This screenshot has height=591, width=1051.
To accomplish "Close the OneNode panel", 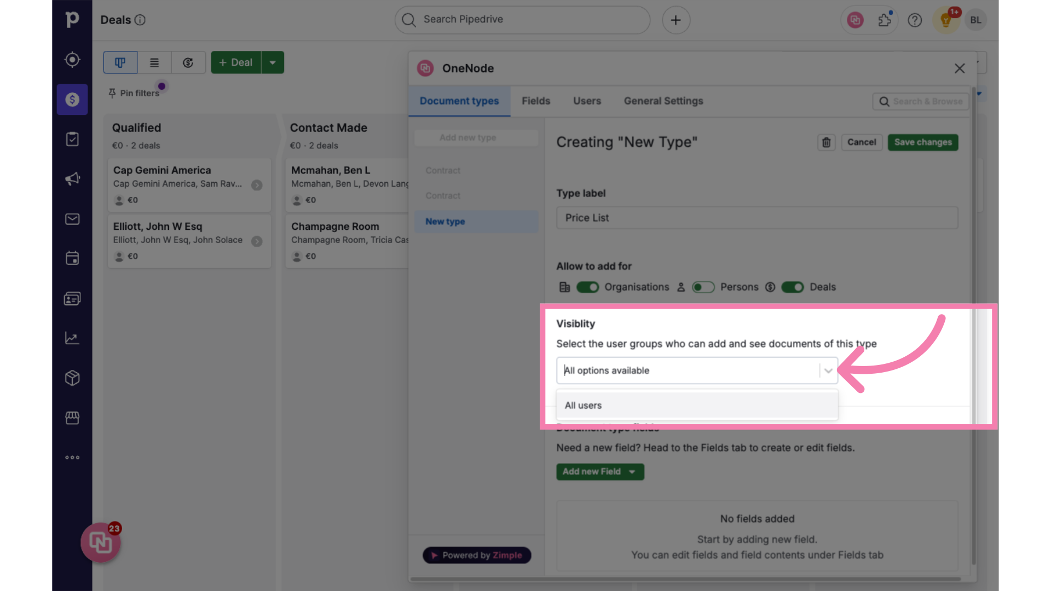I will click(960, 68).
